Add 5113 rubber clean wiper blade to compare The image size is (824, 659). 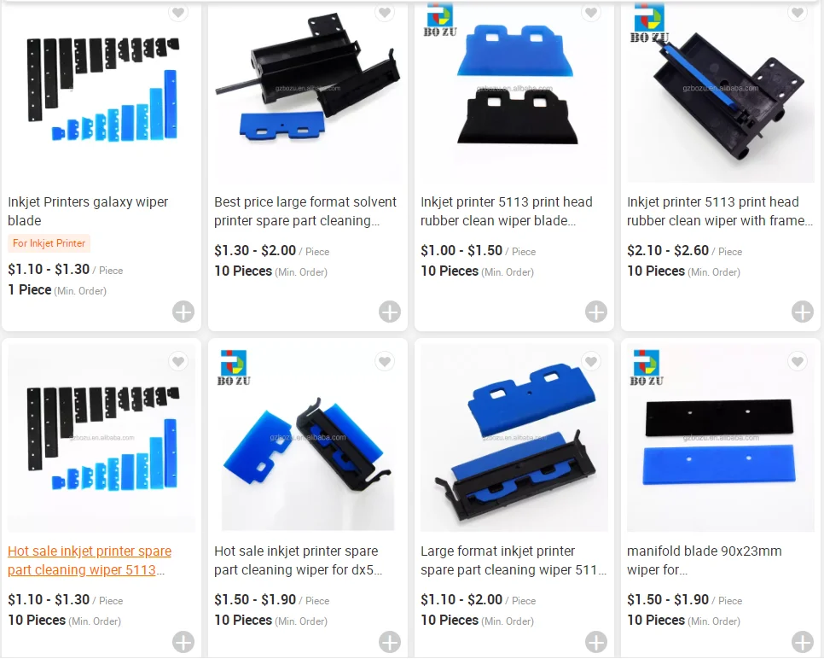click(596, 312)
